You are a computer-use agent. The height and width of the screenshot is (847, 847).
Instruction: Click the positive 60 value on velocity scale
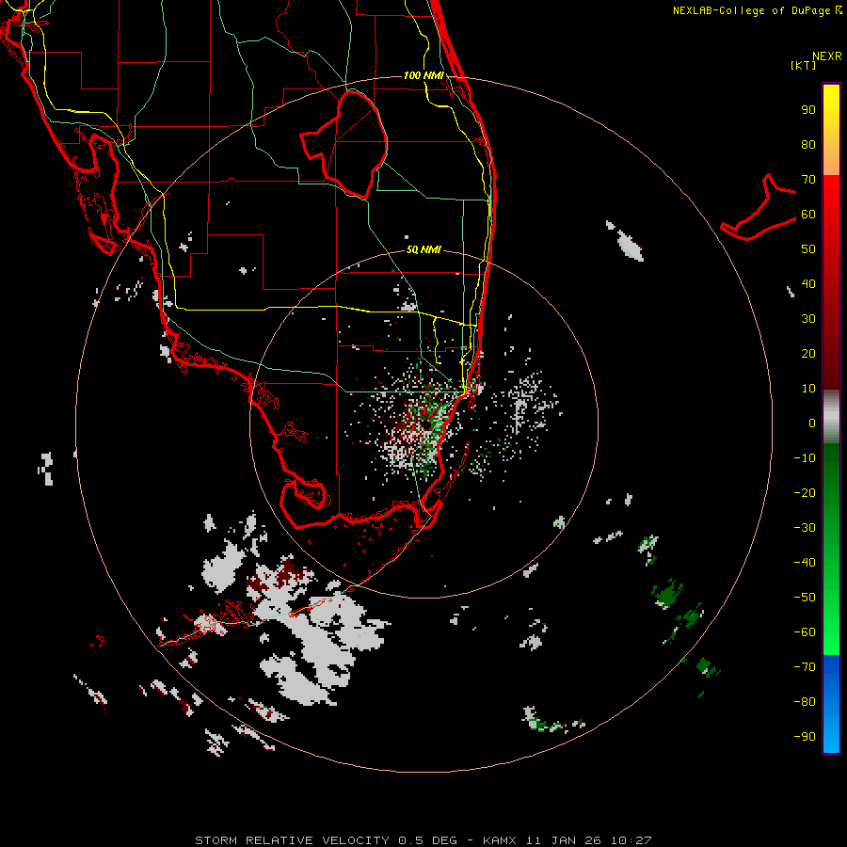(808, 214)
